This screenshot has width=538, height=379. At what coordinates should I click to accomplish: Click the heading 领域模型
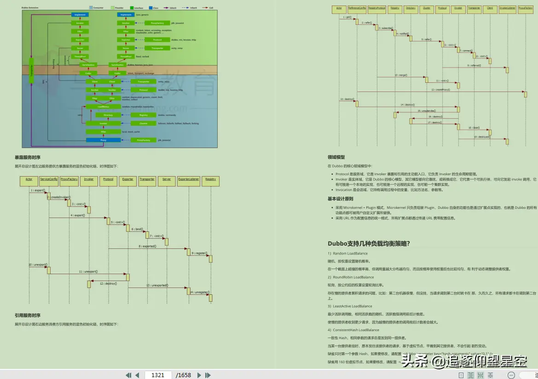click(x=336, y=157)
